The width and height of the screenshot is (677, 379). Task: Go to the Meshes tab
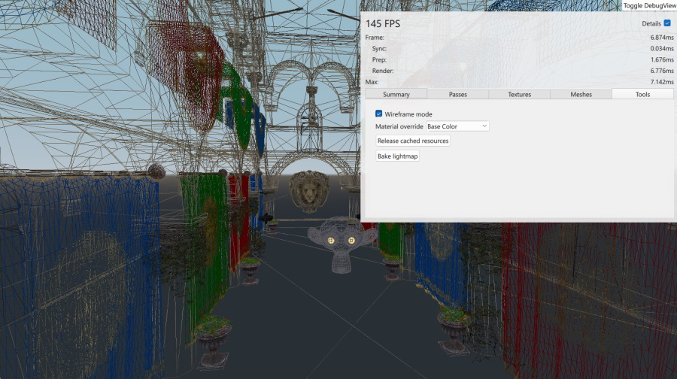click(581, 94)
